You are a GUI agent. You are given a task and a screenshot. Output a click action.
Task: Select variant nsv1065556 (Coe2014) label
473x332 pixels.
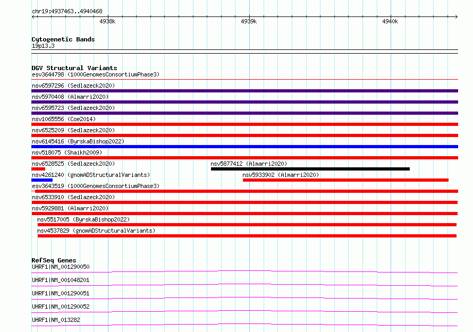(64, 119)
